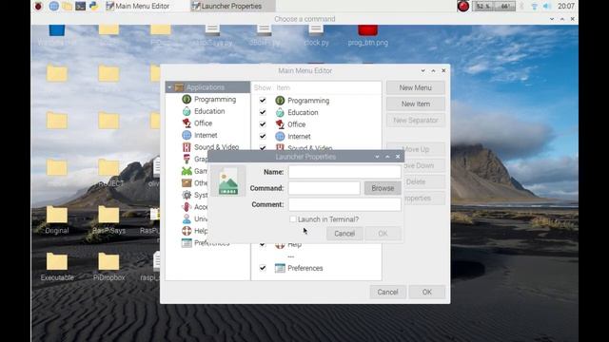Click the Games icon in left tree
This screenshot has width=609, height=342.
187,171
